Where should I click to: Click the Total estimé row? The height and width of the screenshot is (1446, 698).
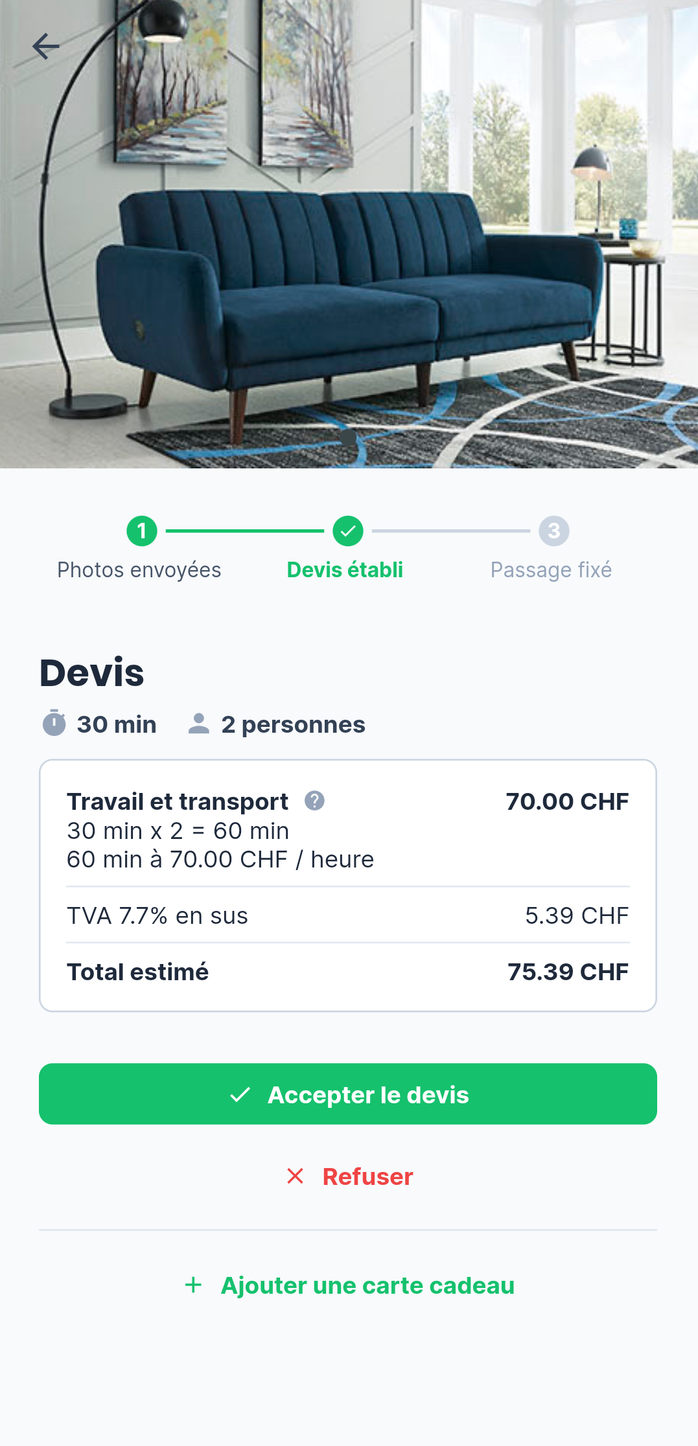pyautogui.click(x=347, y=972)
